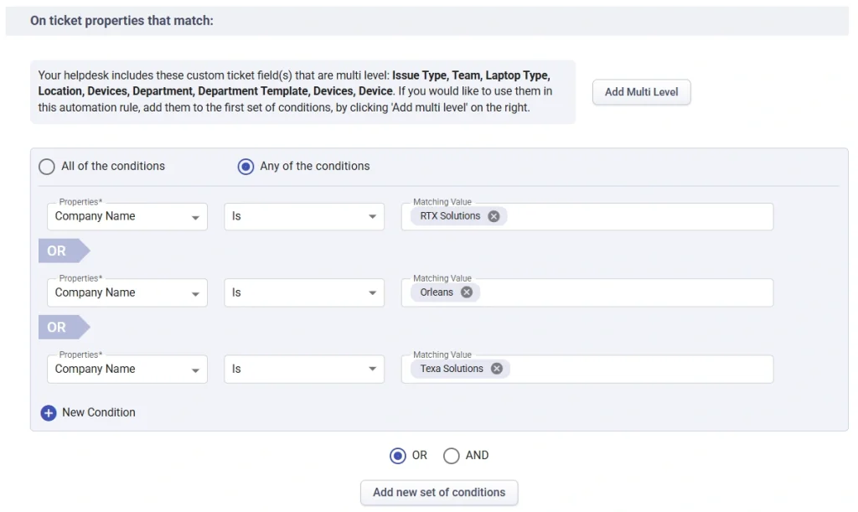Choose the AND radio option
Screen dimensions: 858x512
point(452,456)
